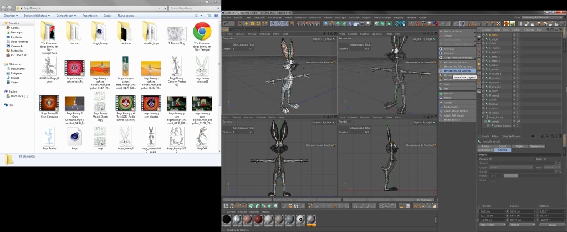The image size is (567, 232).
Task: Open the Compartir con dropdown
Action: point(66,16)
